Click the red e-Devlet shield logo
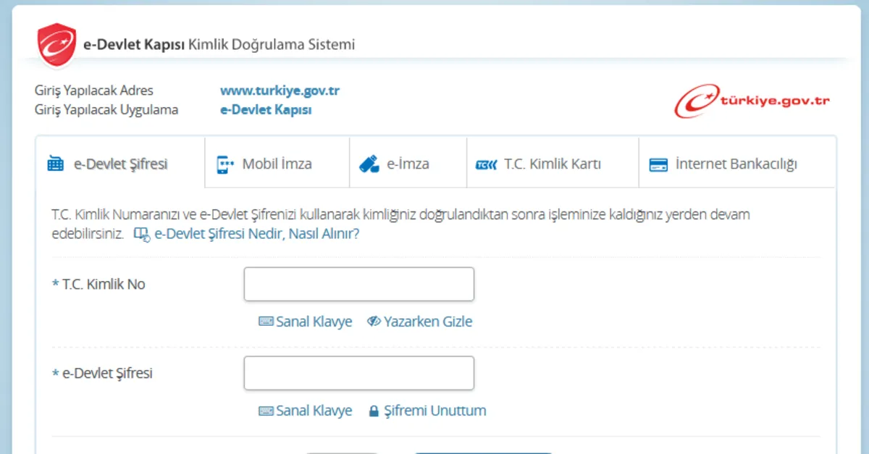The image size is (869, 454). [56, 44]
